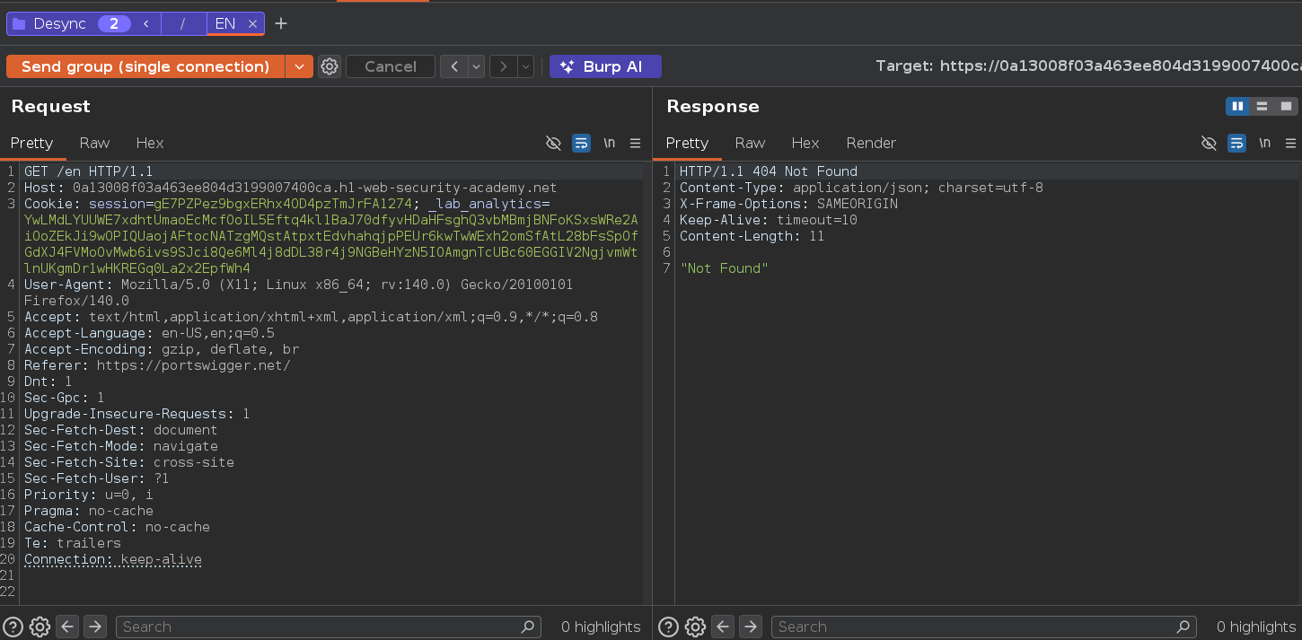This screenshot has height=640, width=1302.
Task: Open the send options dropdown arrow
Action: tap(299, 66)
